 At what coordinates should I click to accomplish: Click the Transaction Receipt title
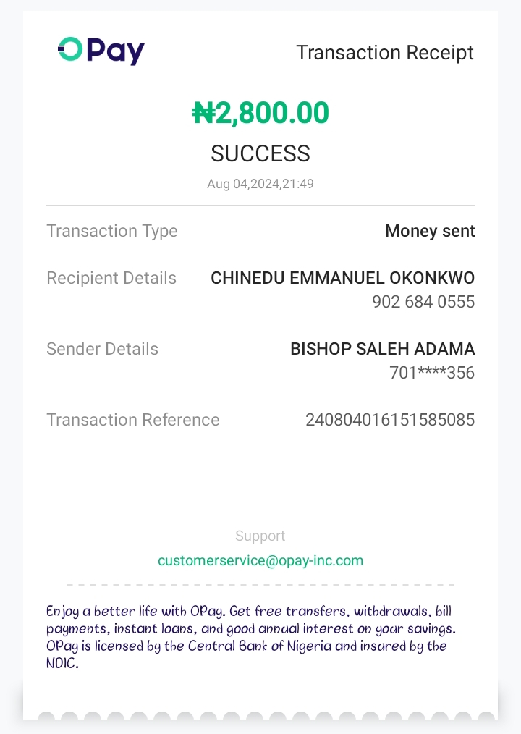(x=384, y=53)
